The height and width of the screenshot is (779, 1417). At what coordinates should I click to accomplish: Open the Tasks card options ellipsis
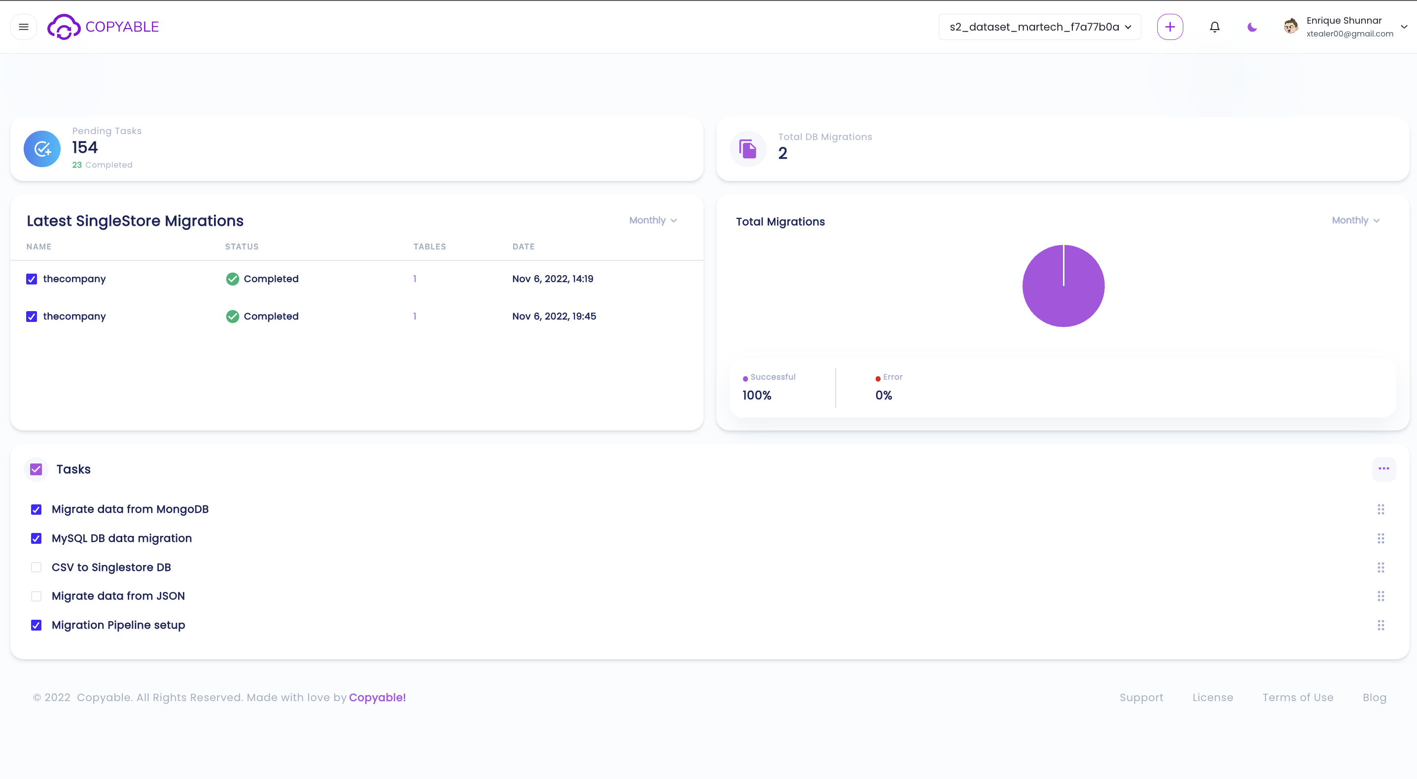[x=1384, y=469]
